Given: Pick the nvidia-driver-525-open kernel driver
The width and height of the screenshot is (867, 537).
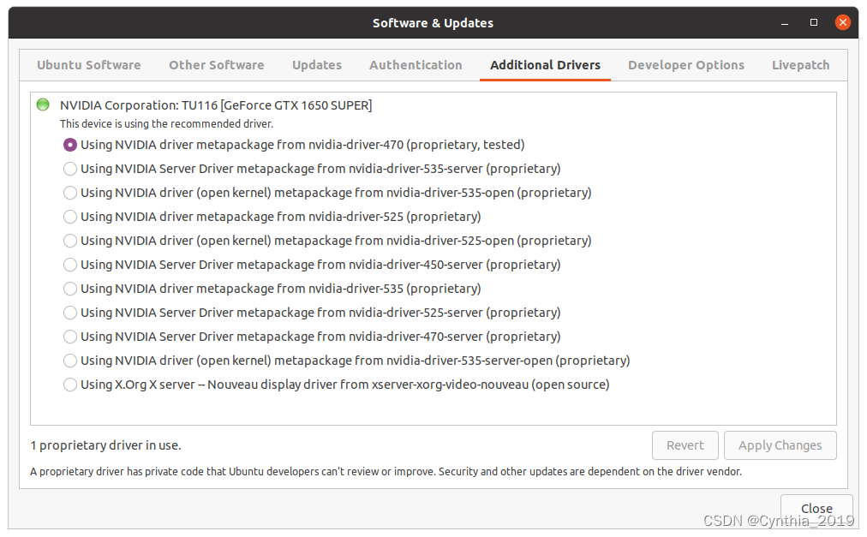Looking at the screenshot, I should 69,241.
